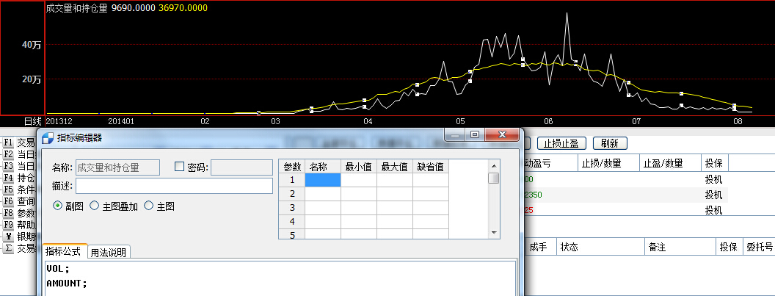775x296 pixels.
Task: Click the 指标编辑器 title bar icon
Action: click(x=48, y=137)
